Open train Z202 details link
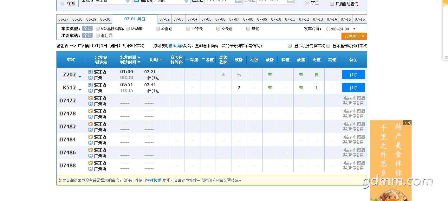The height and width of the screenshot is (201, 448). coord(69,75)
